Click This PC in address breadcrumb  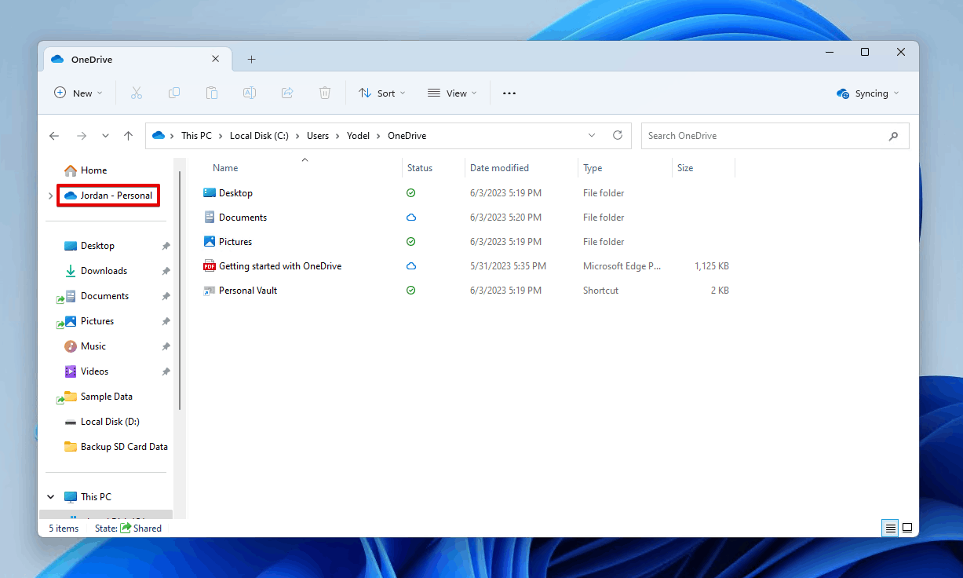point(196,136)
